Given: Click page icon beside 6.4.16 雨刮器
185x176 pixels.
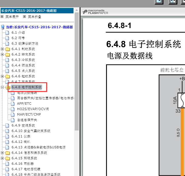Looking at the screenshot, I should [7, 164].
